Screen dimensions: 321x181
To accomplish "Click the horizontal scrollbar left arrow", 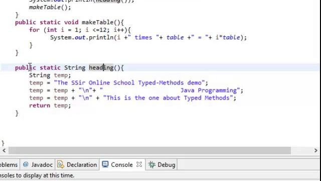I will [4, 150].
